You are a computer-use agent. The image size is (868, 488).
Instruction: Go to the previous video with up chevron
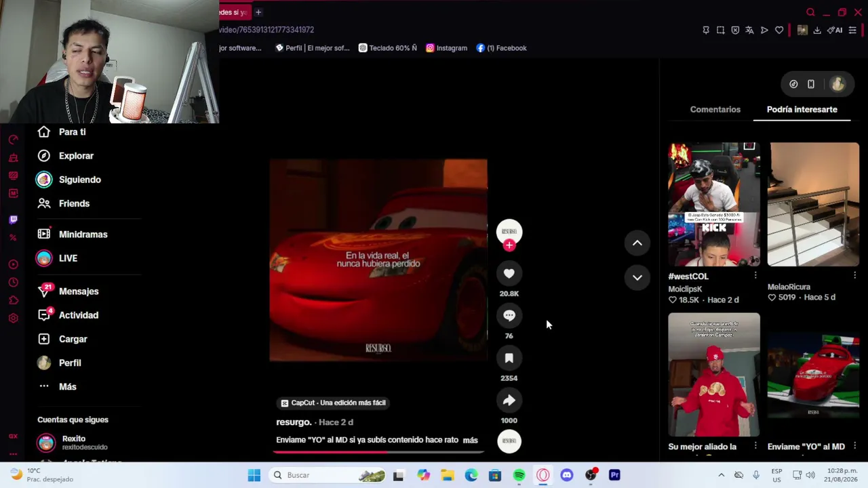click(x=637, y=243)
